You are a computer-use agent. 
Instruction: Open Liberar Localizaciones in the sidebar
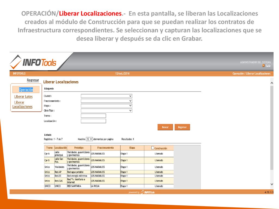coord(23,104)
